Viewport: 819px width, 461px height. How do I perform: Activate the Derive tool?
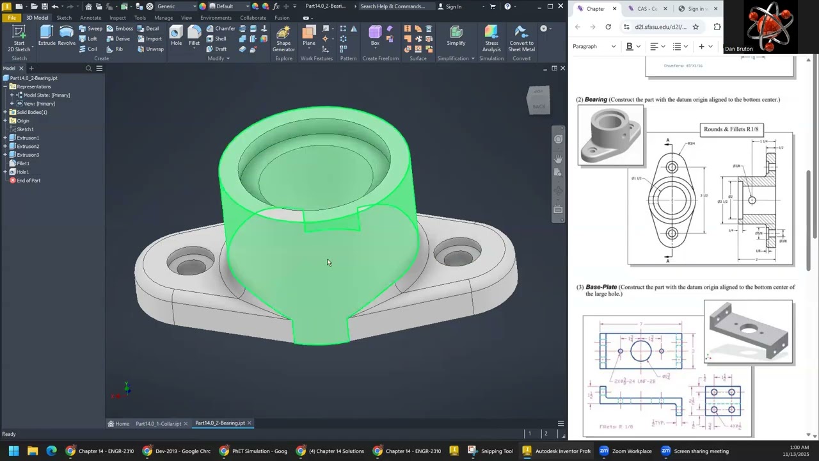(118, 39)
